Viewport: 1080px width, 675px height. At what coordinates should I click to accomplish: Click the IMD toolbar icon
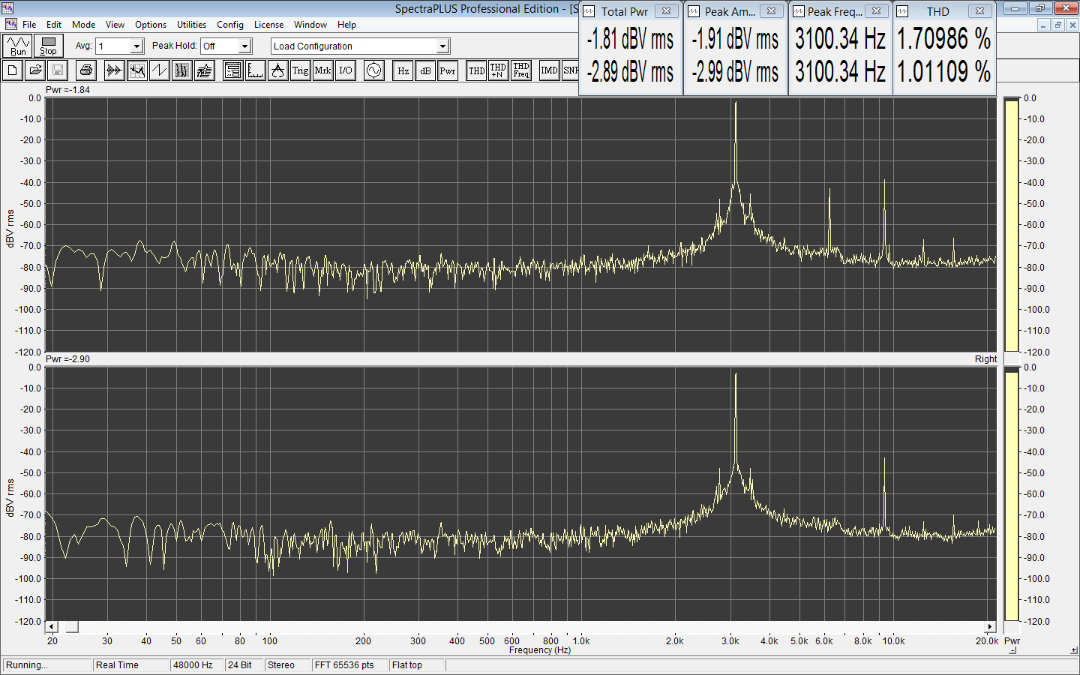click(x=549, y=70)
